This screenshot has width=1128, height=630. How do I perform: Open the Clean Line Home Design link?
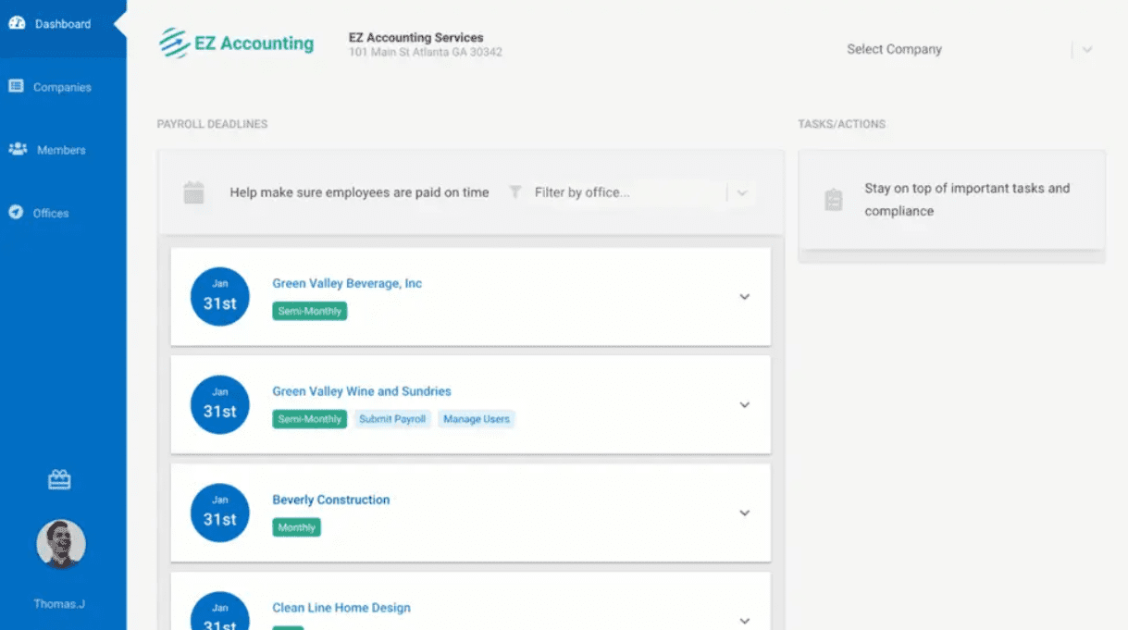(341, 608)
